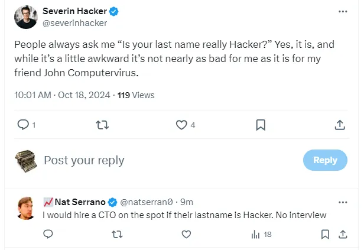Open Severin Hacker's profile picture
This screenshot has height=250, width=364.
(x=25, y=17)
